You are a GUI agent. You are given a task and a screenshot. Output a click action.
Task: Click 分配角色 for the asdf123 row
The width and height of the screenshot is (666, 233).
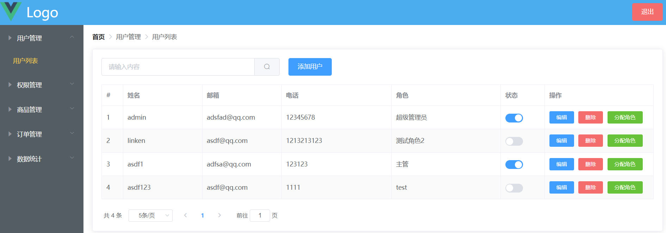click(x=625, y=188)
